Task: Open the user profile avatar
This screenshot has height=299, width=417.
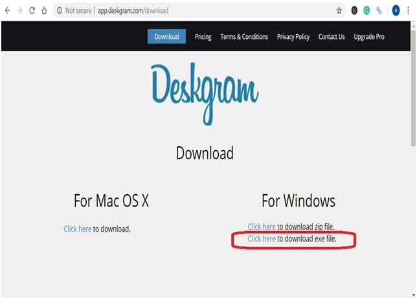Action: (396, 10)
